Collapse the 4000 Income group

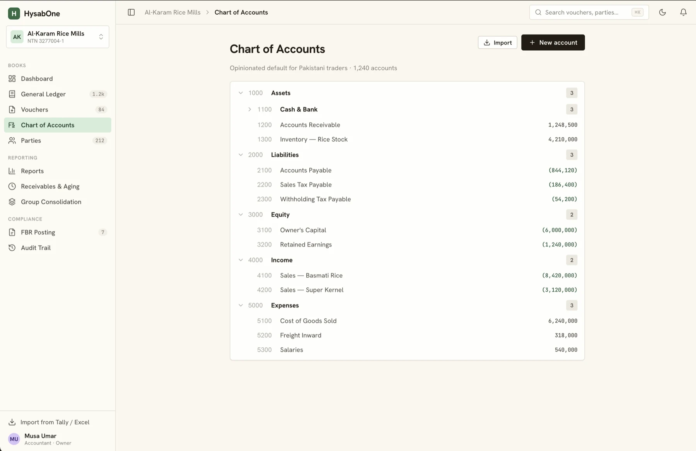coord(241,260)
